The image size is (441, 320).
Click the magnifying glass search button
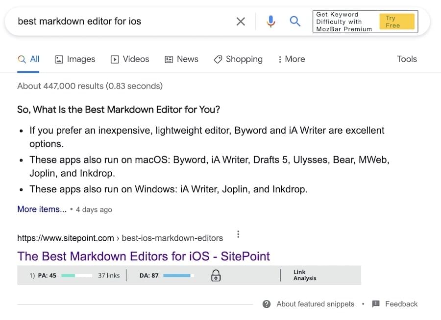coord(295,22)
